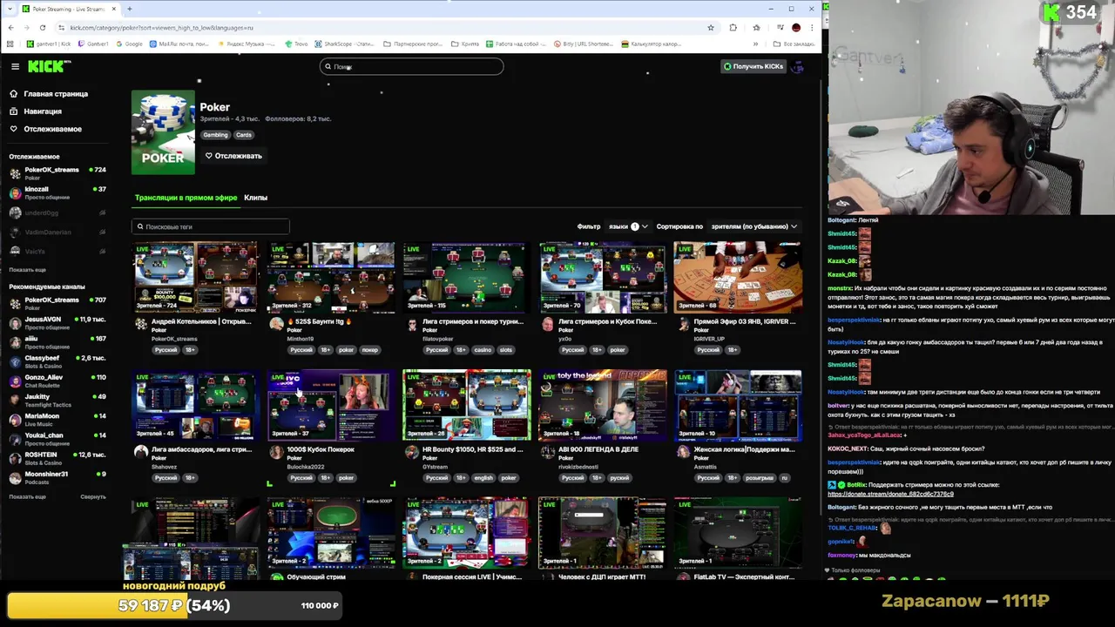The width and height of the screenshot is (1115, 627).
Task: Go back using browser back arrow
Action: (10, 27)
